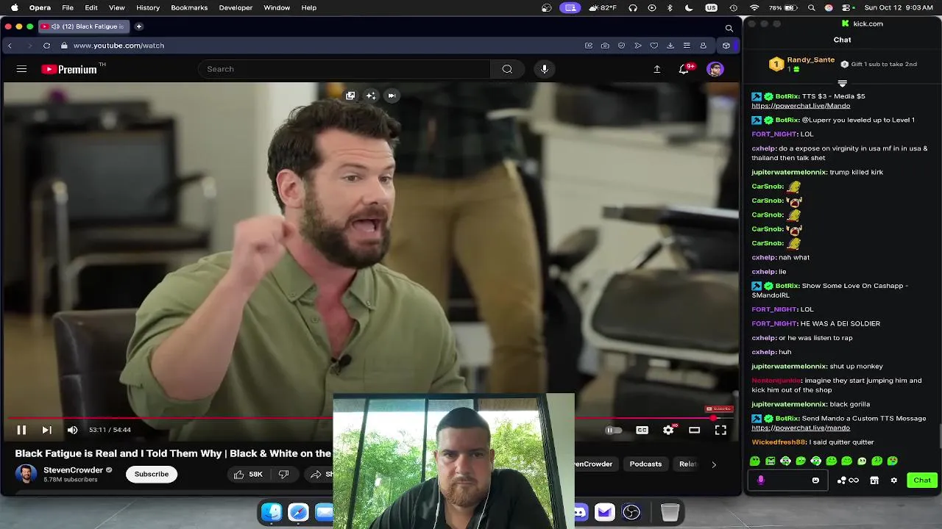Open Opera bookmark heart icon

click(x=654, y=46)
